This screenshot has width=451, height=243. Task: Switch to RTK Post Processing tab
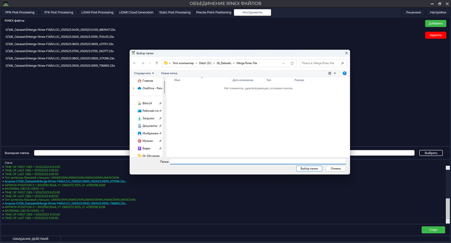click(59, 13)
